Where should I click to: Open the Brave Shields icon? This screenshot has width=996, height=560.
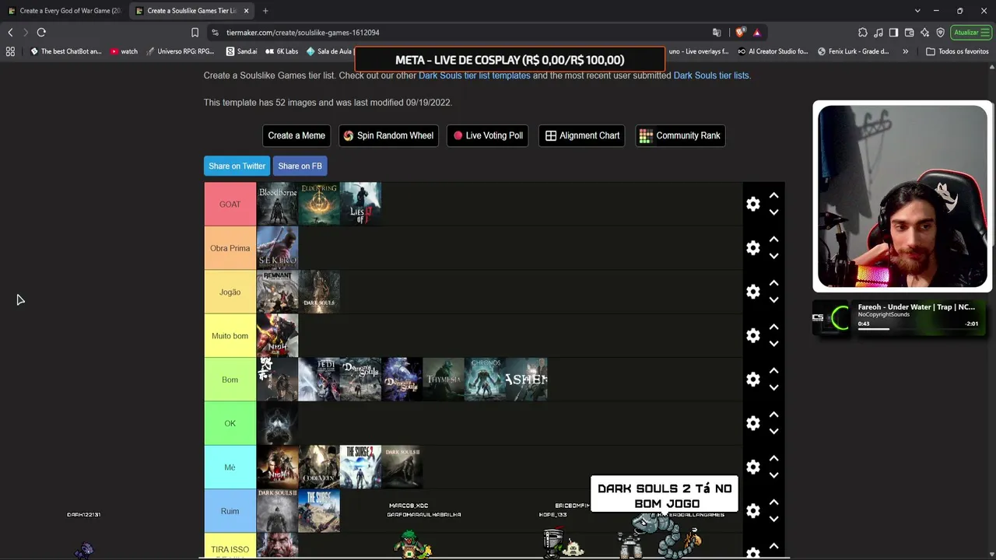(739, 33)
